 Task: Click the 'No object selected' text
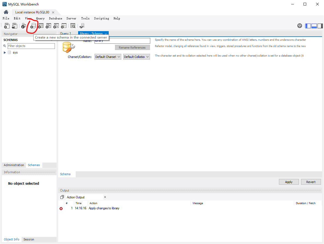pos(23,183)
